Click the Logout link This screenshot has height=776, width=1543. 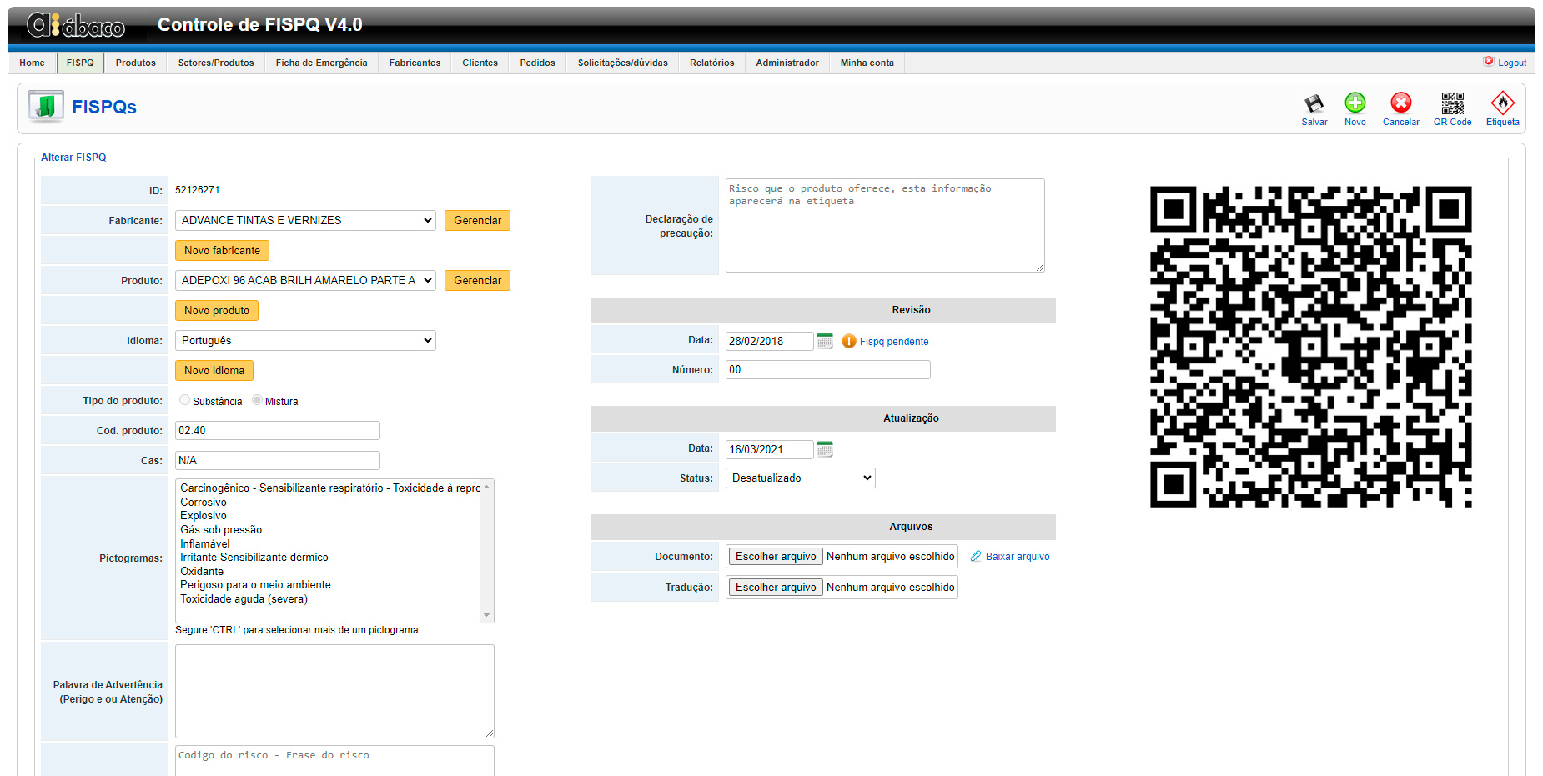pos(1512,63)
